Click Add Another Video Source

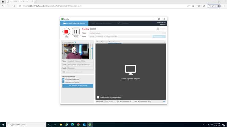coord(78,86)
